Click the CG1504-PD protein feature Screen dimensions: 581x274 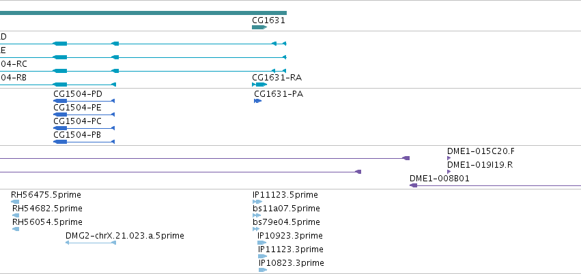(84, 101)
